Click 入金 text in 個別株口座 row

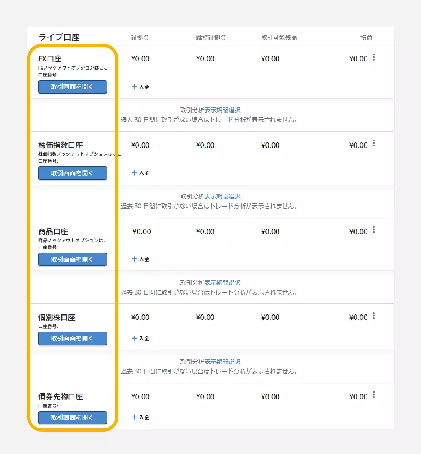(x=144, y=338)
